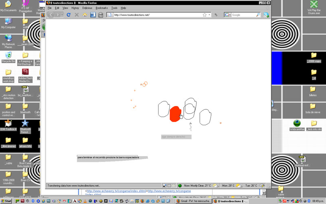
Task: Open the History menu
Action: [x=75, y=8]
